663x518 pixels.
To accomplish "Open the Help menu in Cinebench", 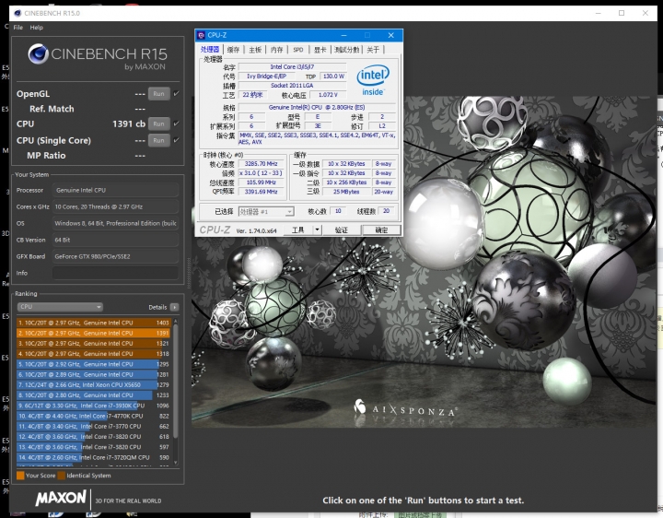I will [36, 28].
